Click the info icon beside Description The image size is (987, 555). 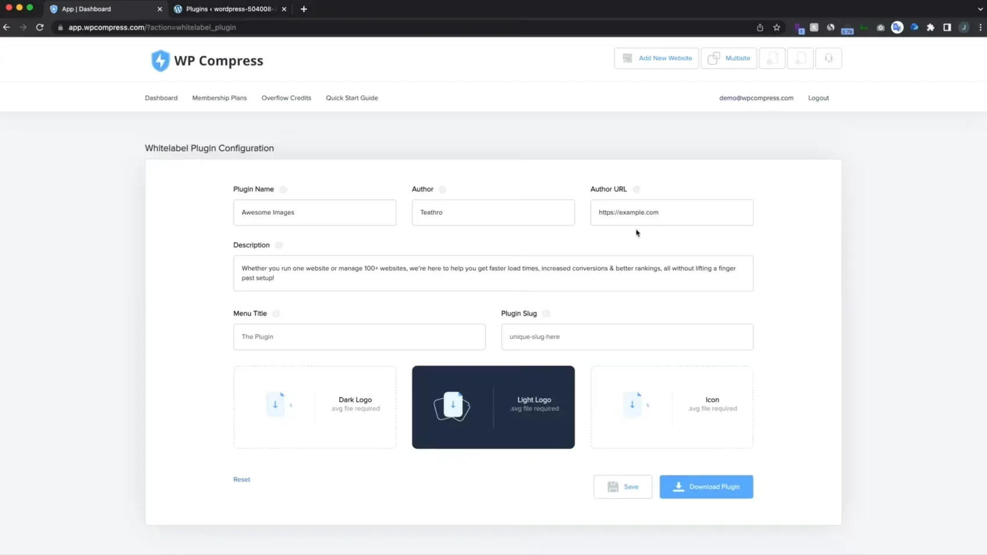[279, 245]
